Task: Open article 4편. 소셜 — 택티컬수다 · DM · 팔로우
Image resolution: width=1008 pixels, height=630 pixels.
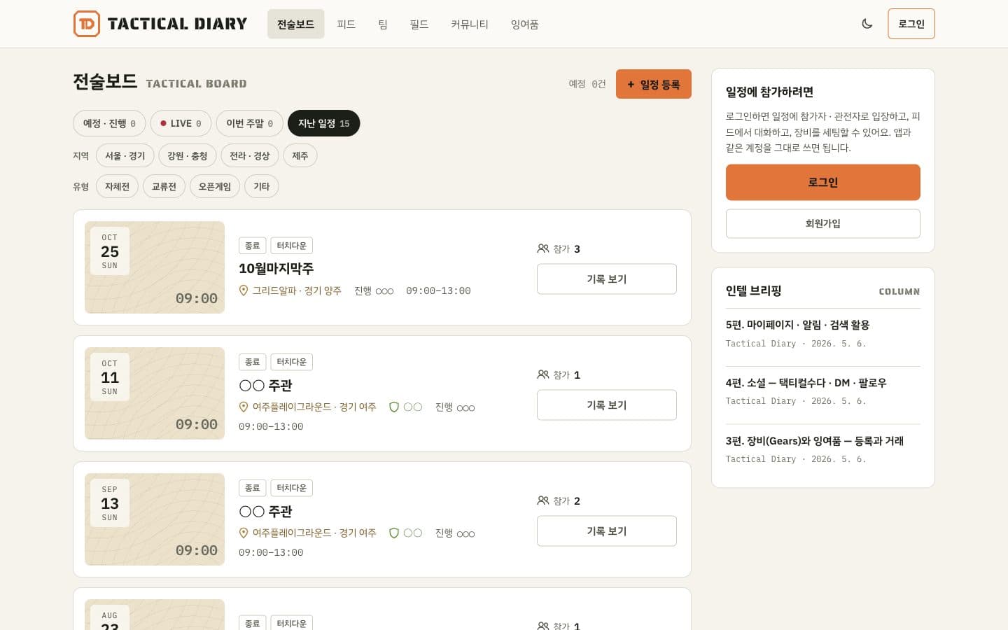Action: tap(806, 383)
